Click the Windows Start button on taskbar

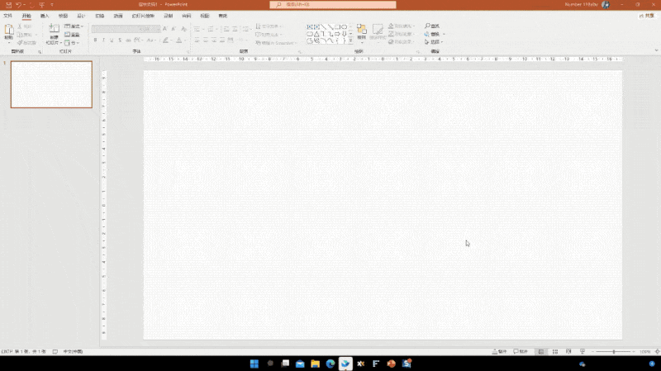coord(254,364)
